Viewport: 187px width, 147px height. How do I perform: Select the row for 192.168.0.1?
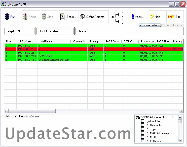(x=94, y=46)
